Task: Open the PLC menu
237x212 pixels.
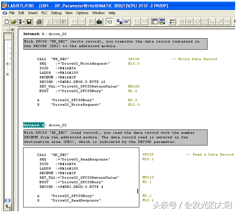Action: coord(44,13)
